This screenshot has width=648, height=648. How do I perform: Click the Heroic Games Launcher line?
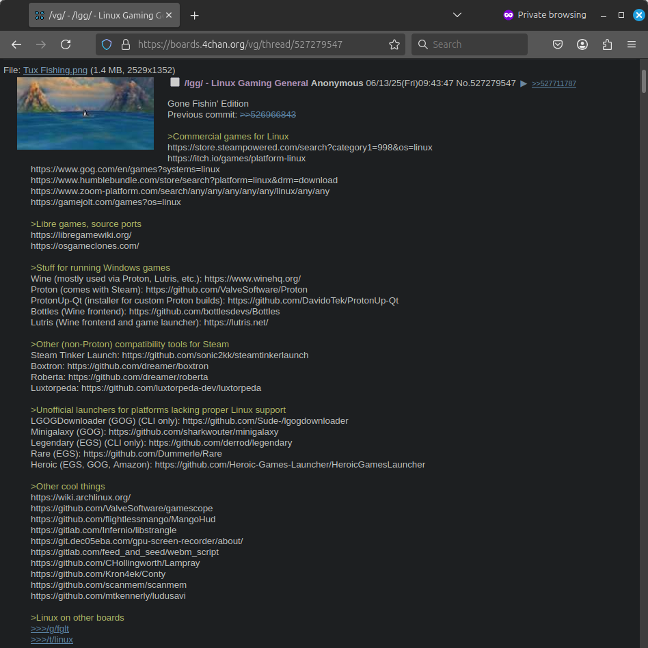[228, 465]
